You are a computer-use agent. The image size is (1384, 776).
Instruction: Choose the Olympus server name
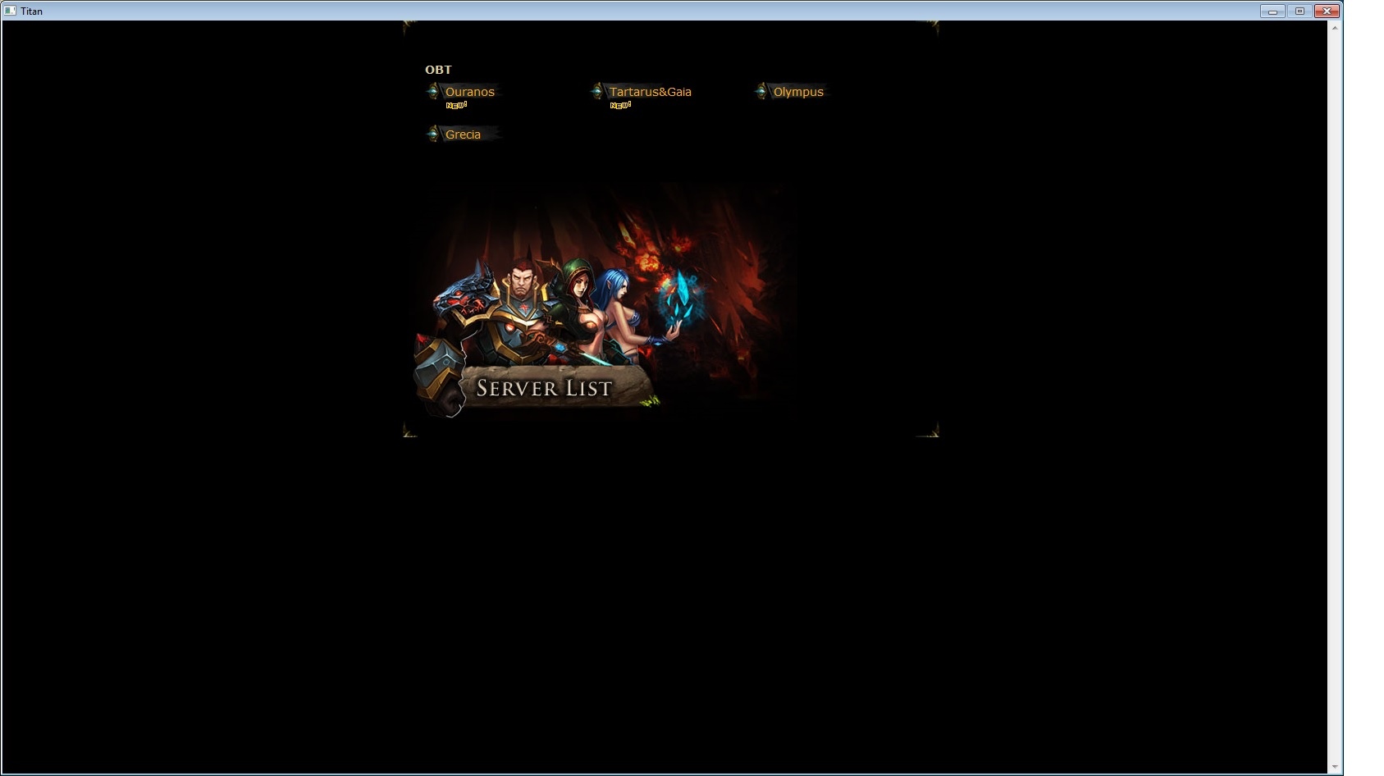(x=798, y=92)
